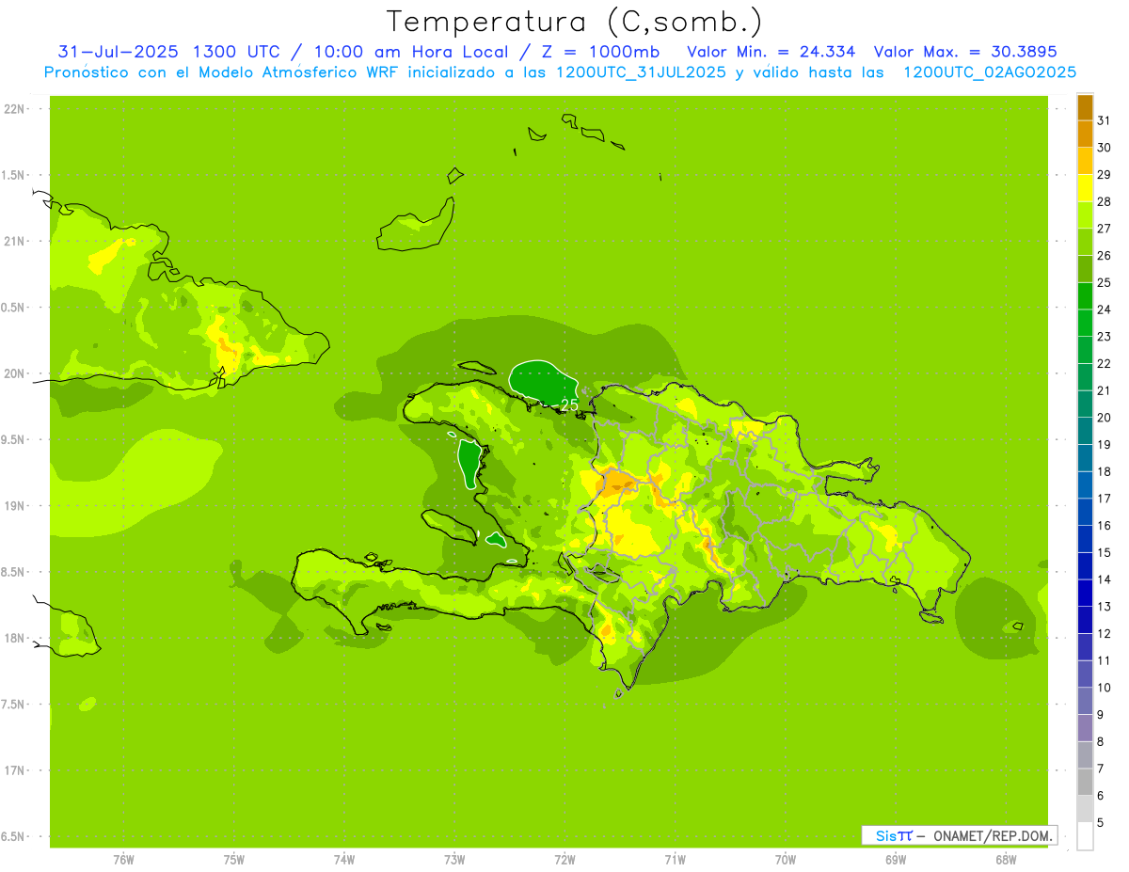The height and width of the screenshot is (872, 1129).
Task: Click the "1200UTC_02AGO2025" validity timestamp
Action: pos(990,71)
